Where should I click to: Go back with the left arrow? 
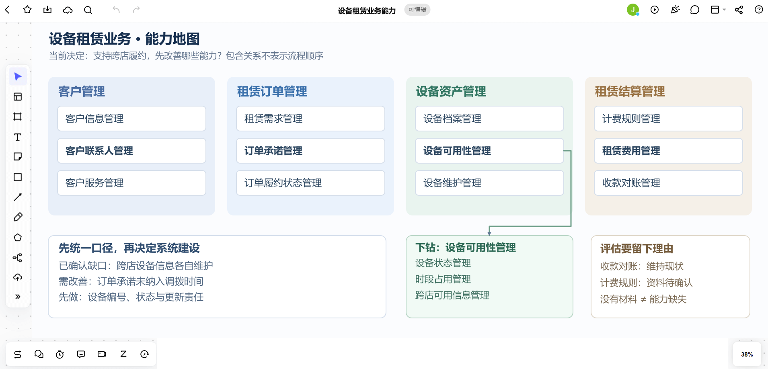[x=7, y=10]
